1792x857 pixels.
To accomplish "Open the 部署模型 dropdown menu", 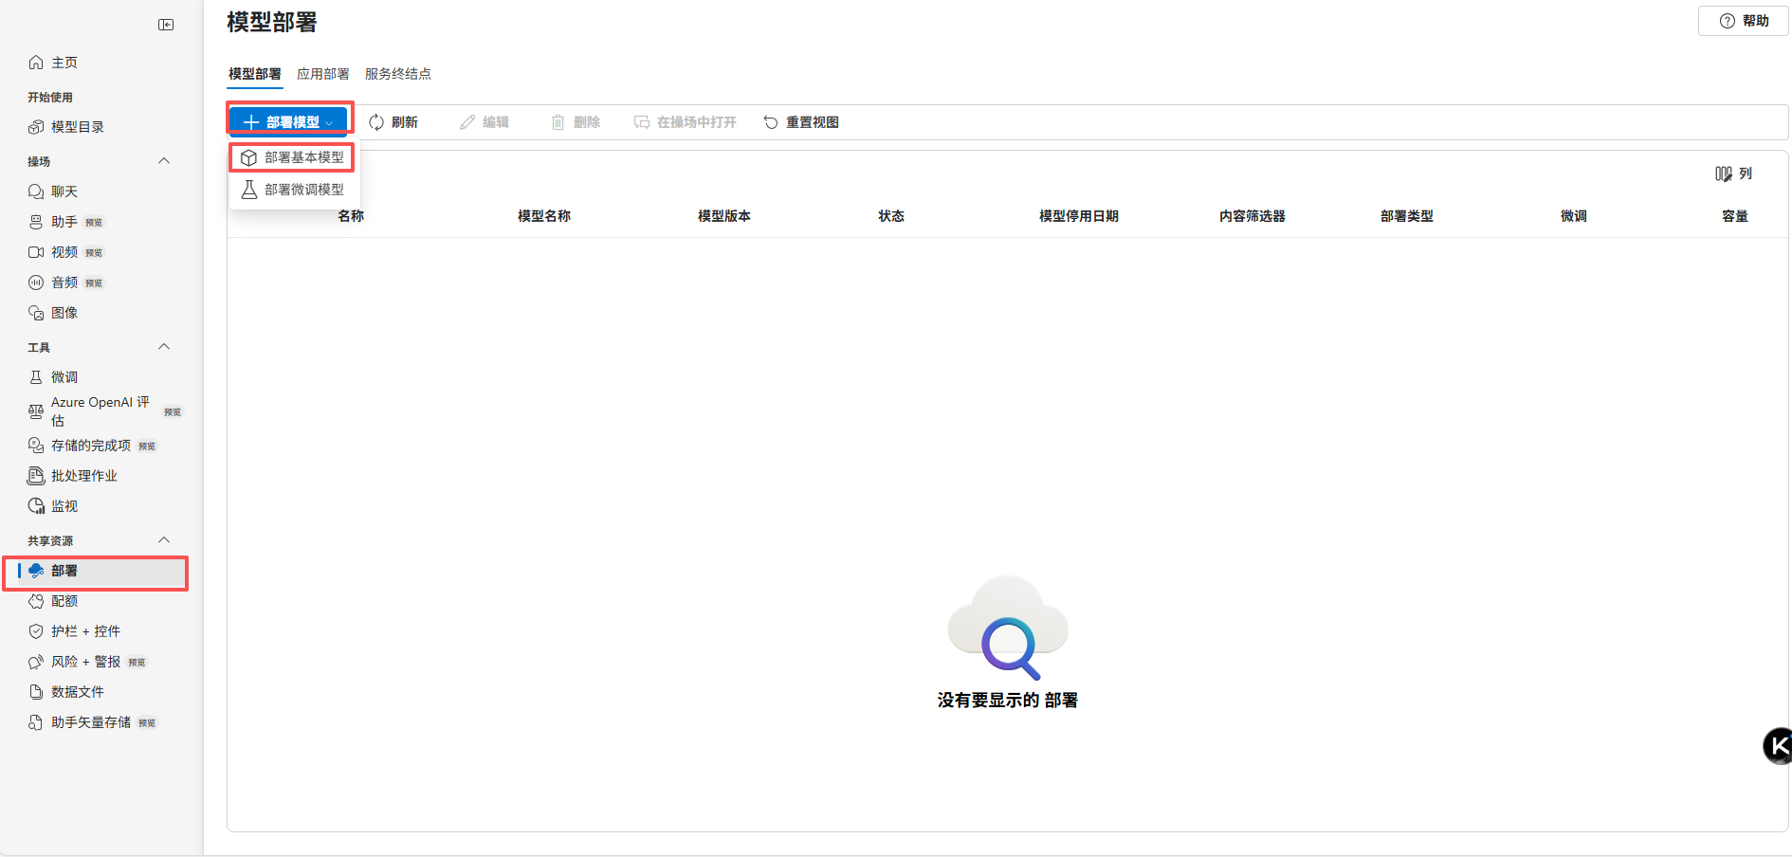I will point(287,121).
